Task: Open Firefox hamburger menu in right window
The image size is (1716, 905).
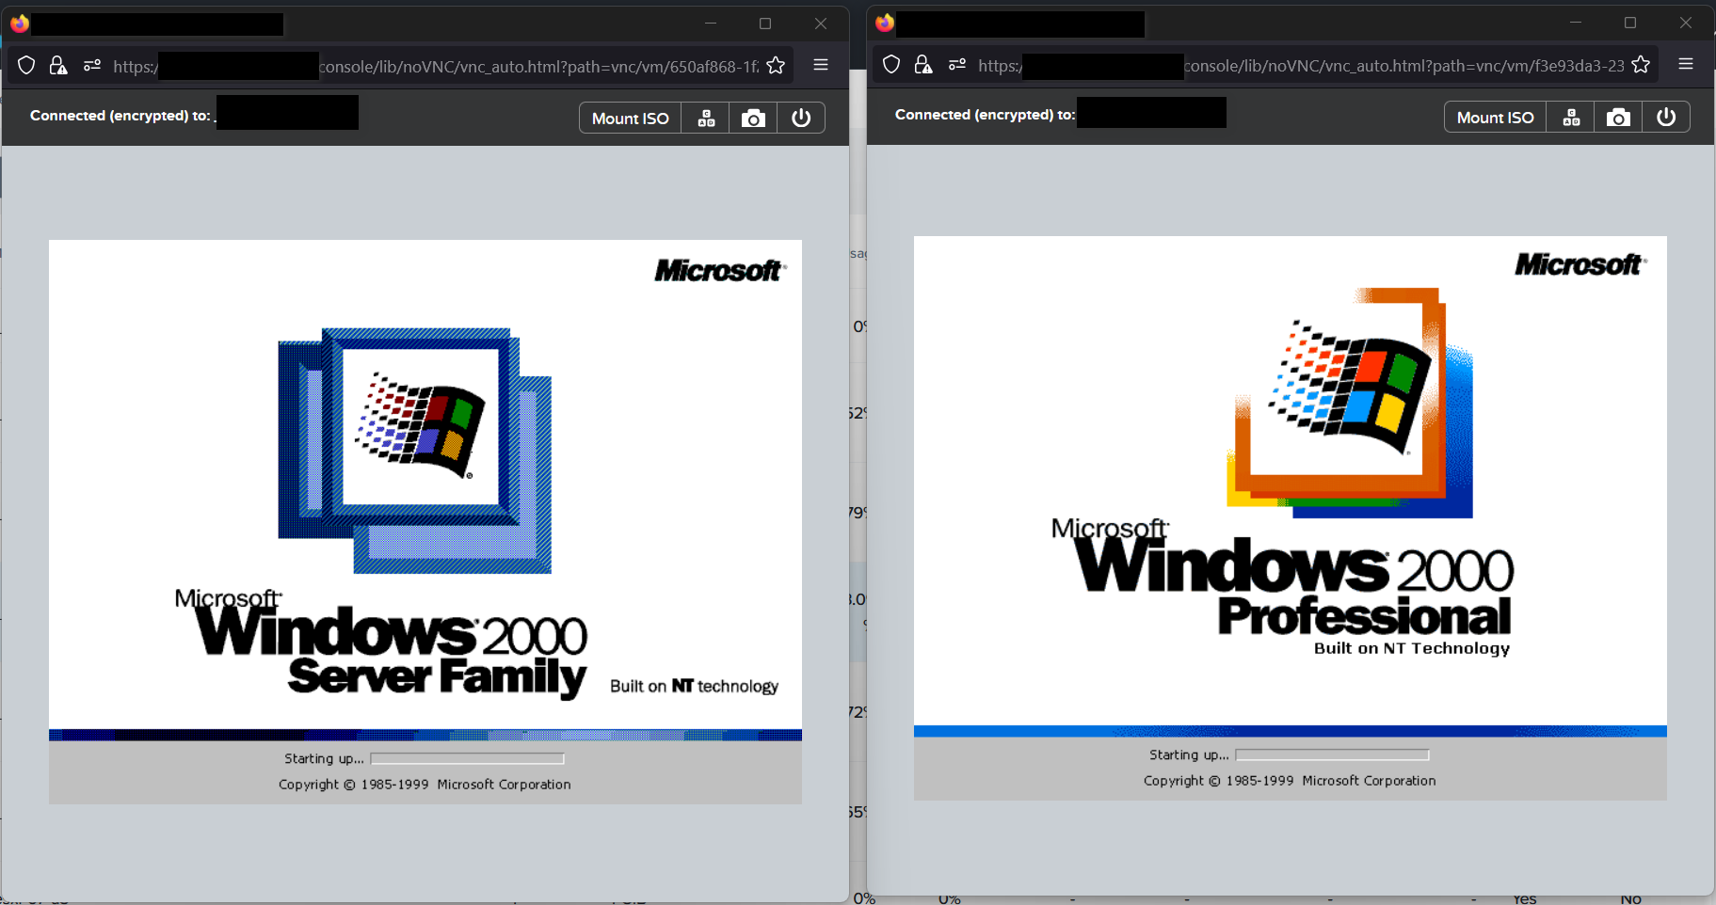Action: (x=1686, y=64)
